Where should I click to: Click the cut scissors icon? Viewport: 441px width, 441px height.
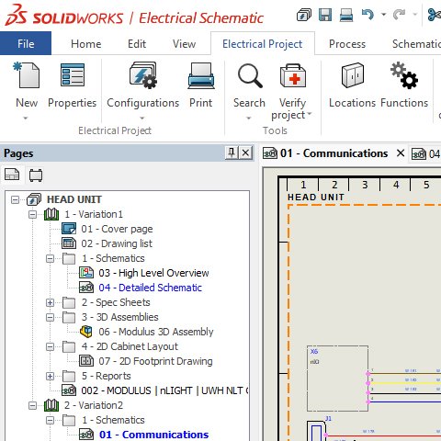435,15
